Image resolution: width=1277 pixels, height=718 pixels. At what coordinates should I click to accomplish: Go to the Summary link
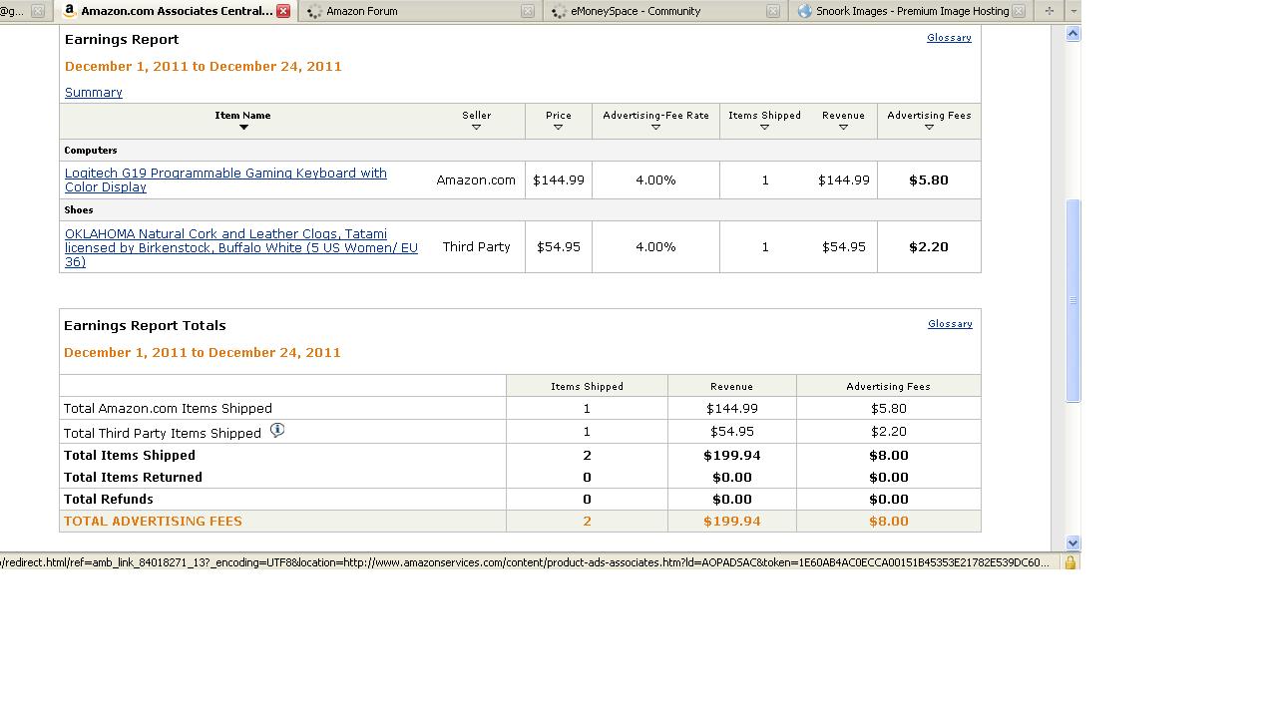(x=94, y=92)
